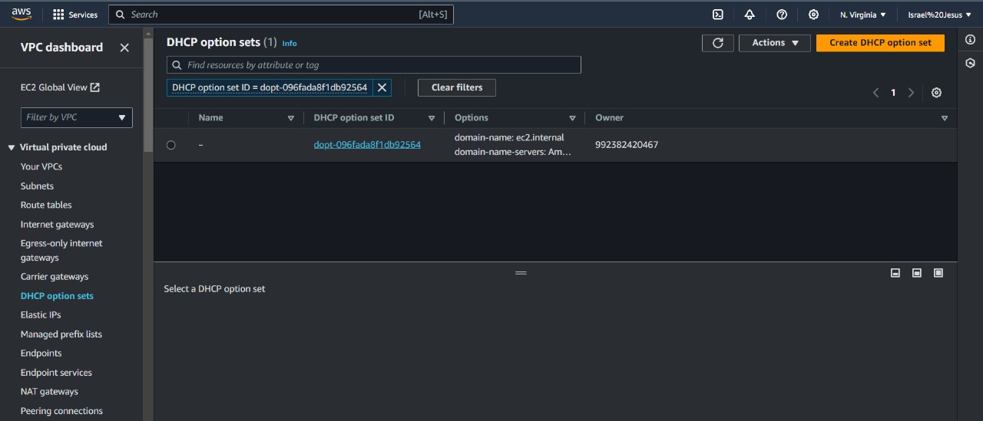Go to Your VPCs

[41, 166]
